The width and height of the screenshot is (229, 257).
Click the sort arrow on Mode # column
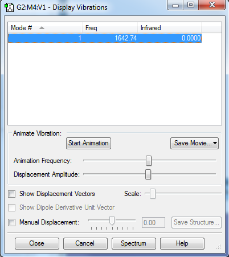tap(42, 28)
